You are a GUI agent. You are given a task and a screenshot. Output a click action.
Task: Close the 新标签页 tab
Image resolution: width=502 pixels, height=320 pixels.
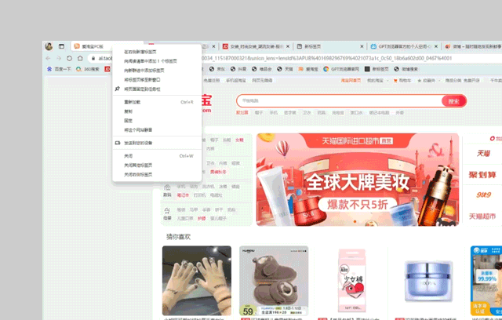(362, 46)
